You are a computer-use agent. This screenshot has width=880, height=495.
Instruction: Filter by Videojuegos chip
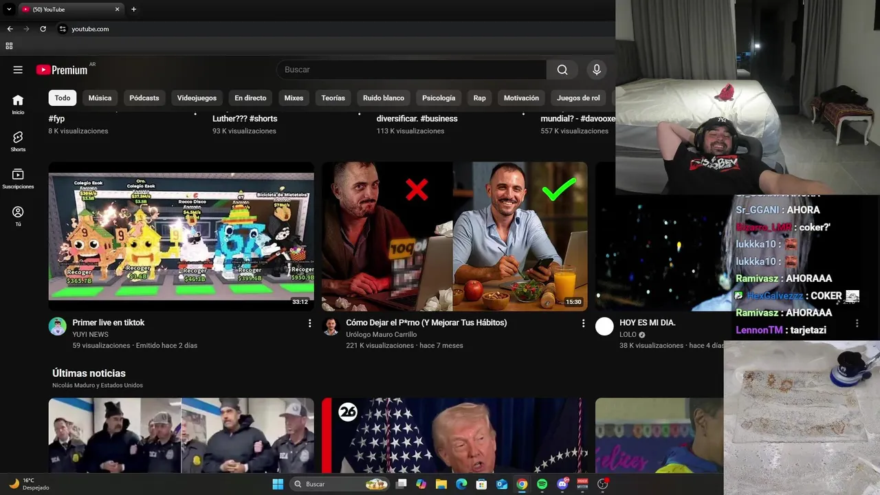197,98
